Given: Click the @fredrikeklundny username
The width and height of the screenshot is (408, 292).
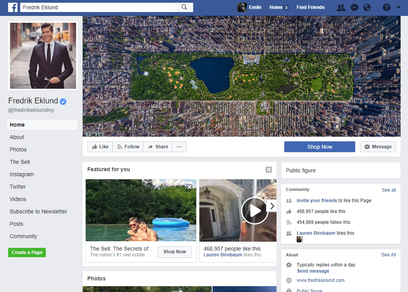Looking at the screenshot, I should pos(31,110).
